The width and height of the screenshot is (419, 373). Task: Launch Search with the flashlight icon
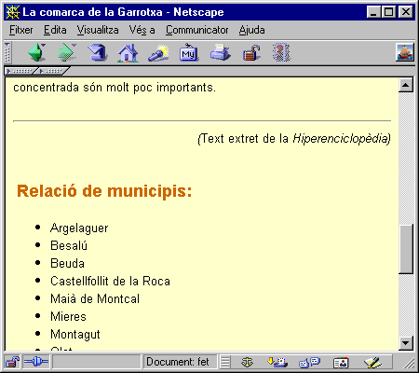[x=158, y=52]
